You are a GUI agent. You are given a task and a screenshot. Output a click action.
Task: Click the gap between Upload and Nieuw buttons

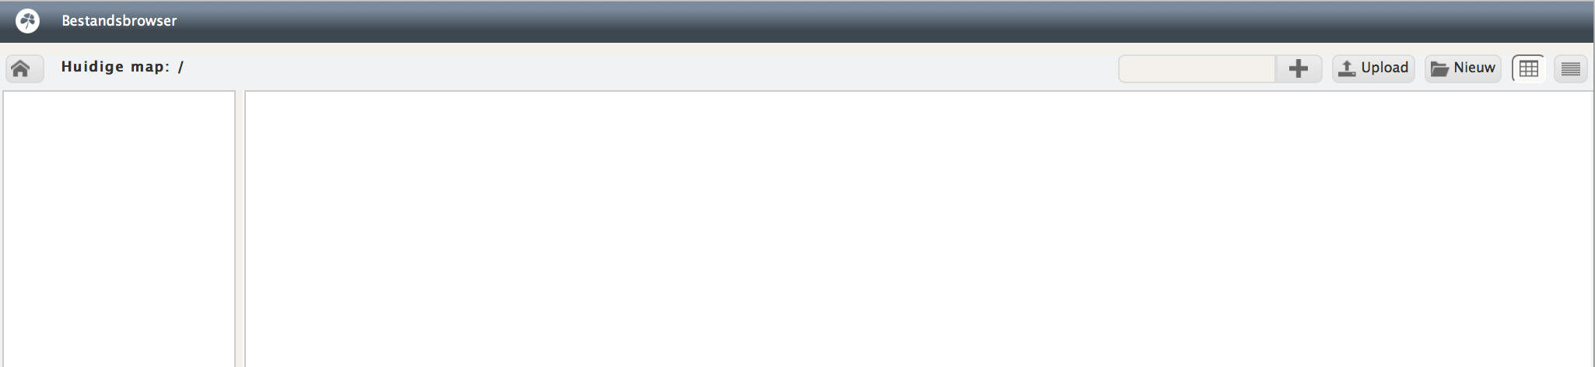click(1420, 68)
